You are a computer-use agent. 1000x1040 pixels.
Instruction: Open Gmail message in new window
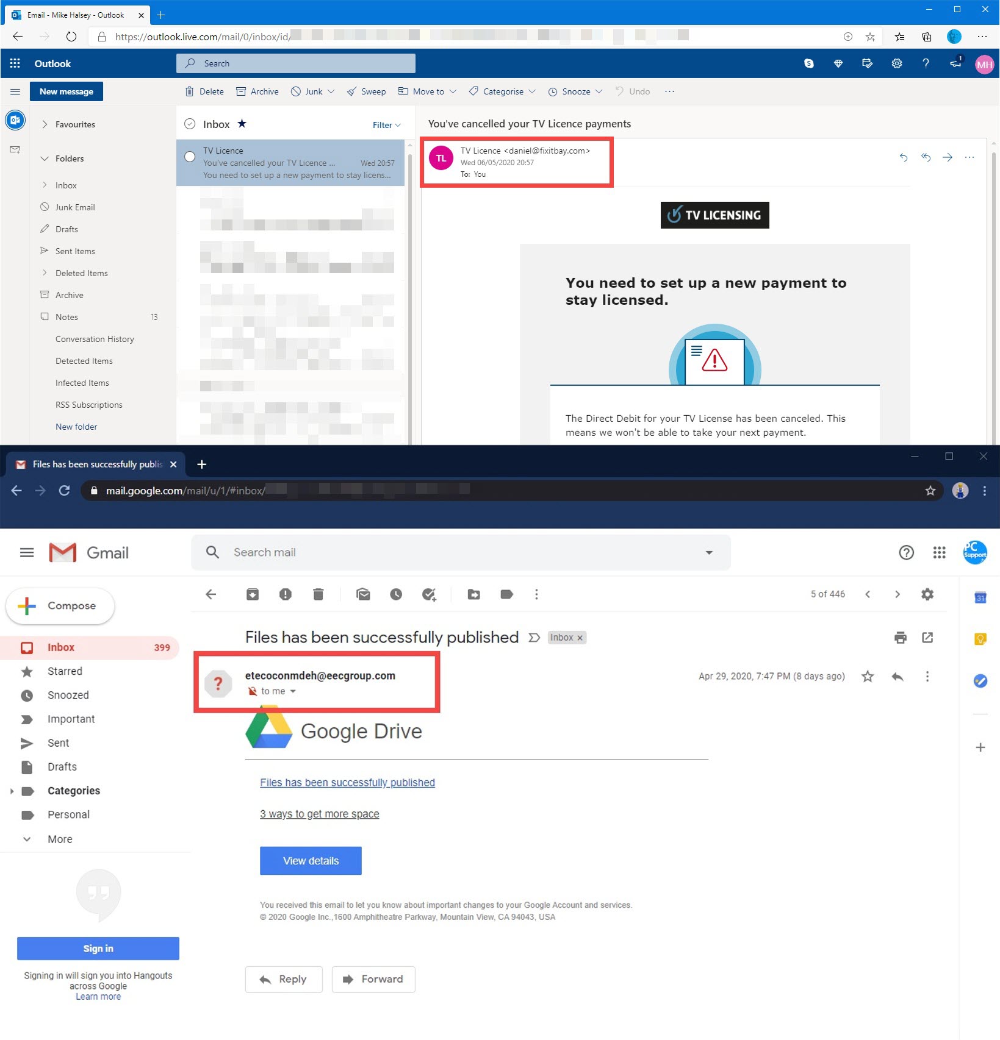point(927,638)
